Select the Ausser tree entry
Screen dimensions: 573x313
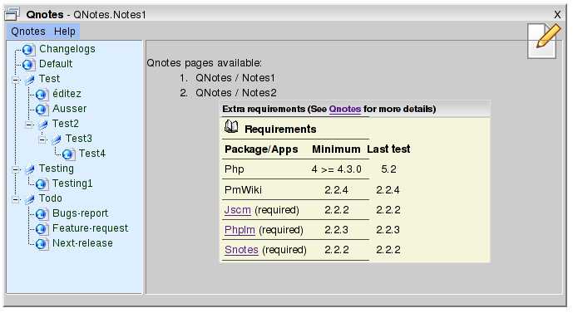(69, 109)
